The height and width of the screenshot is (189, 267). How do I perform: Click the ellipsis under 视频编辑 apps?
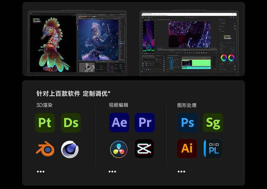pos(112,172)
